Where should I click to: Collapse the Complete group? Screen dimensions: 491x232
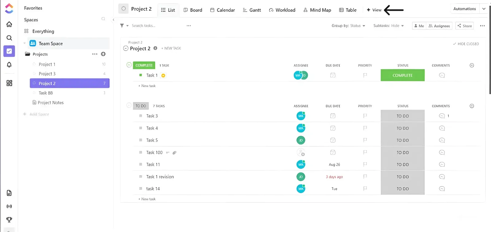tap(129, 65)
